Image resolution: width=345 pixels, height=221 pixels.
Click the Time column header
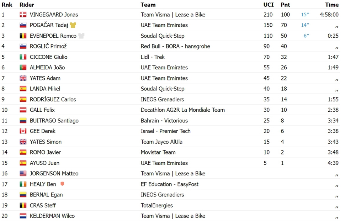(x=332, y=5)
